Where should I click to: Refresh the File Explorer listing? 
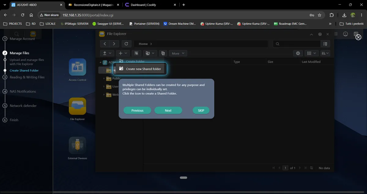click(126, 44)
